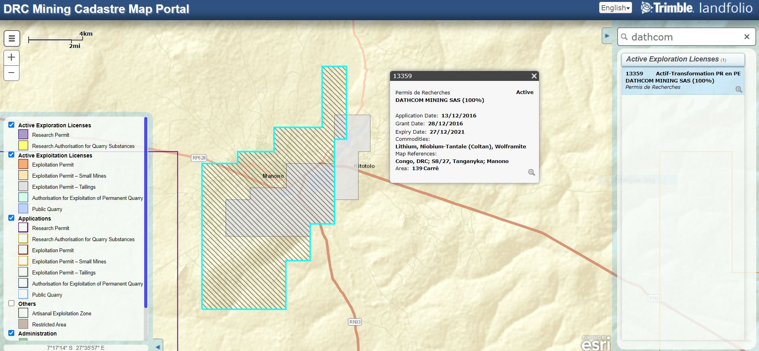Toggle Active Exploitation Licenses checkbox

click(12, 155)
